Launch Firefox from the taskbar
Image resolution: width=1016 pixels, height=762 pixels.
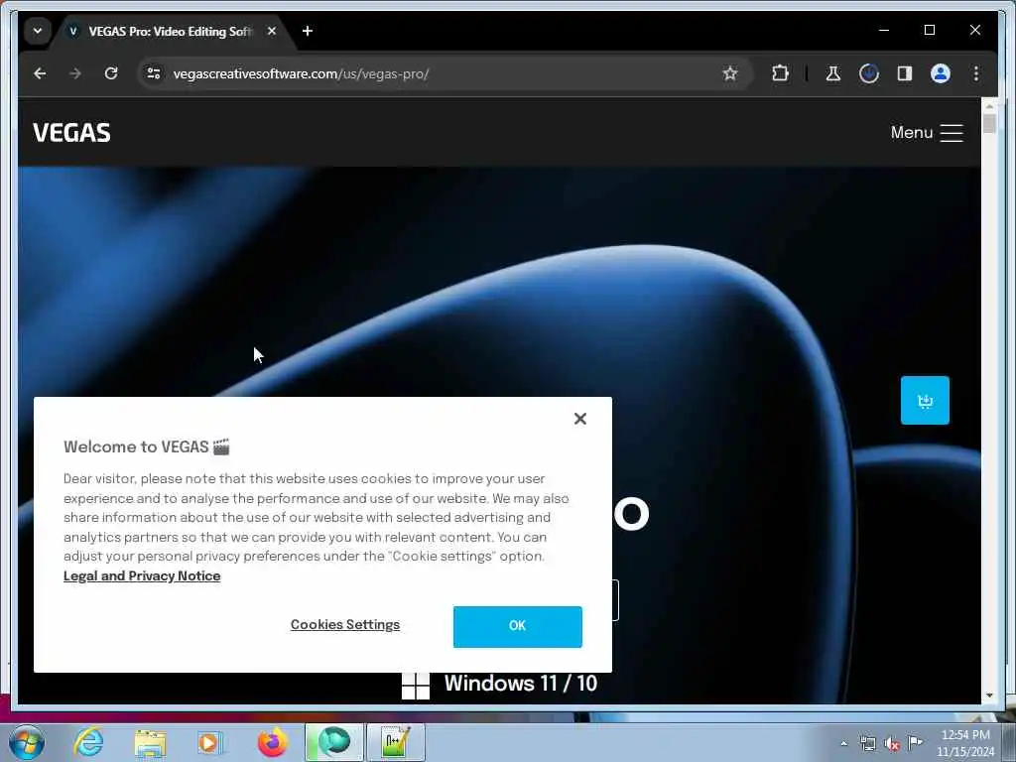pyautogui.click(x=272, y=742)
